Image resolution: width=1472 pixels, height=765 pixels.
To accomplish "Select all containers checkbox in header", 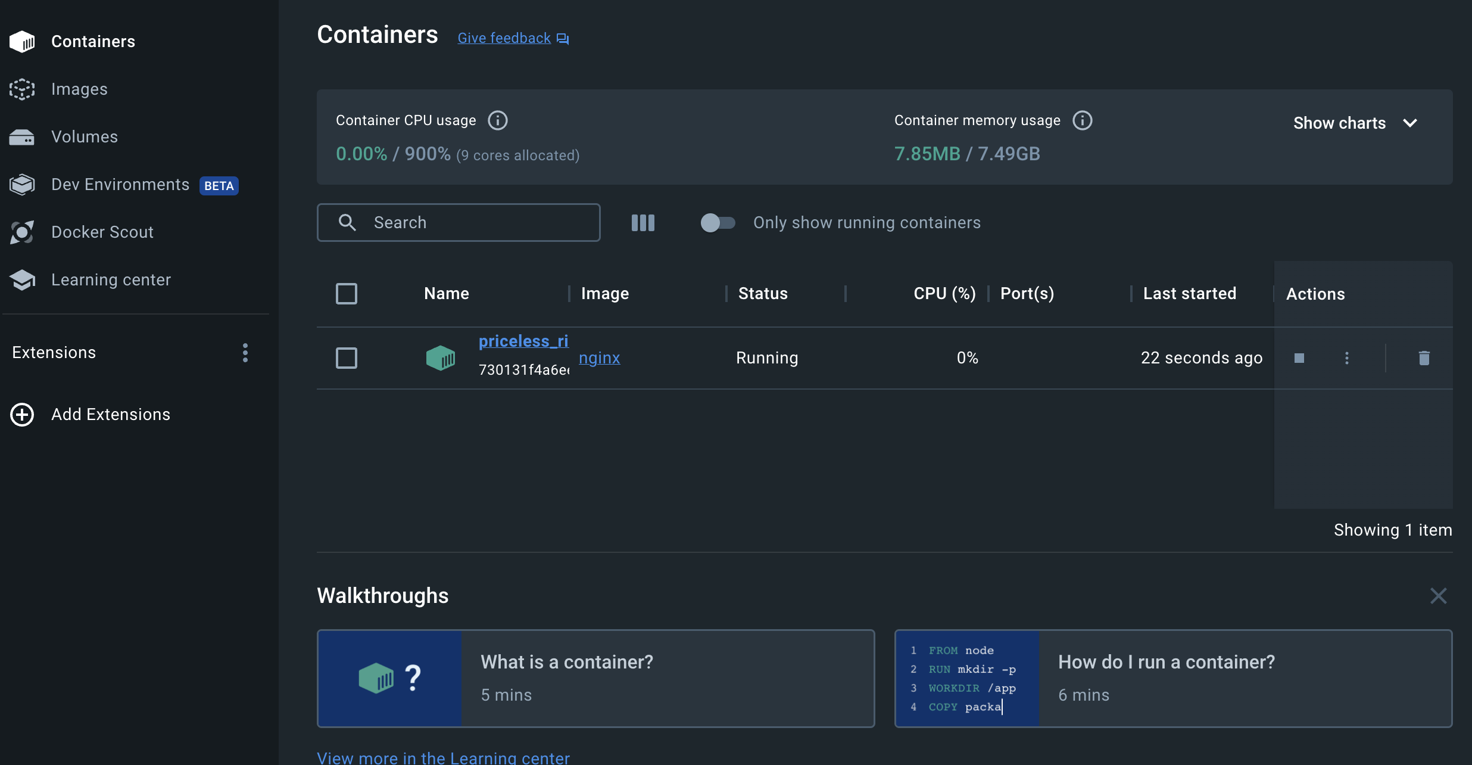I will pyautogui.click(x=347, y=294).
